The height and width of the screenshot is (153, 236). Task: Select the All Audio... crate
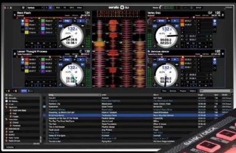click(x=23, y=98)
